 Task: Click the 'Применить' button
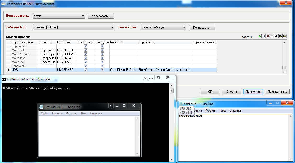(x=253, y=92)
